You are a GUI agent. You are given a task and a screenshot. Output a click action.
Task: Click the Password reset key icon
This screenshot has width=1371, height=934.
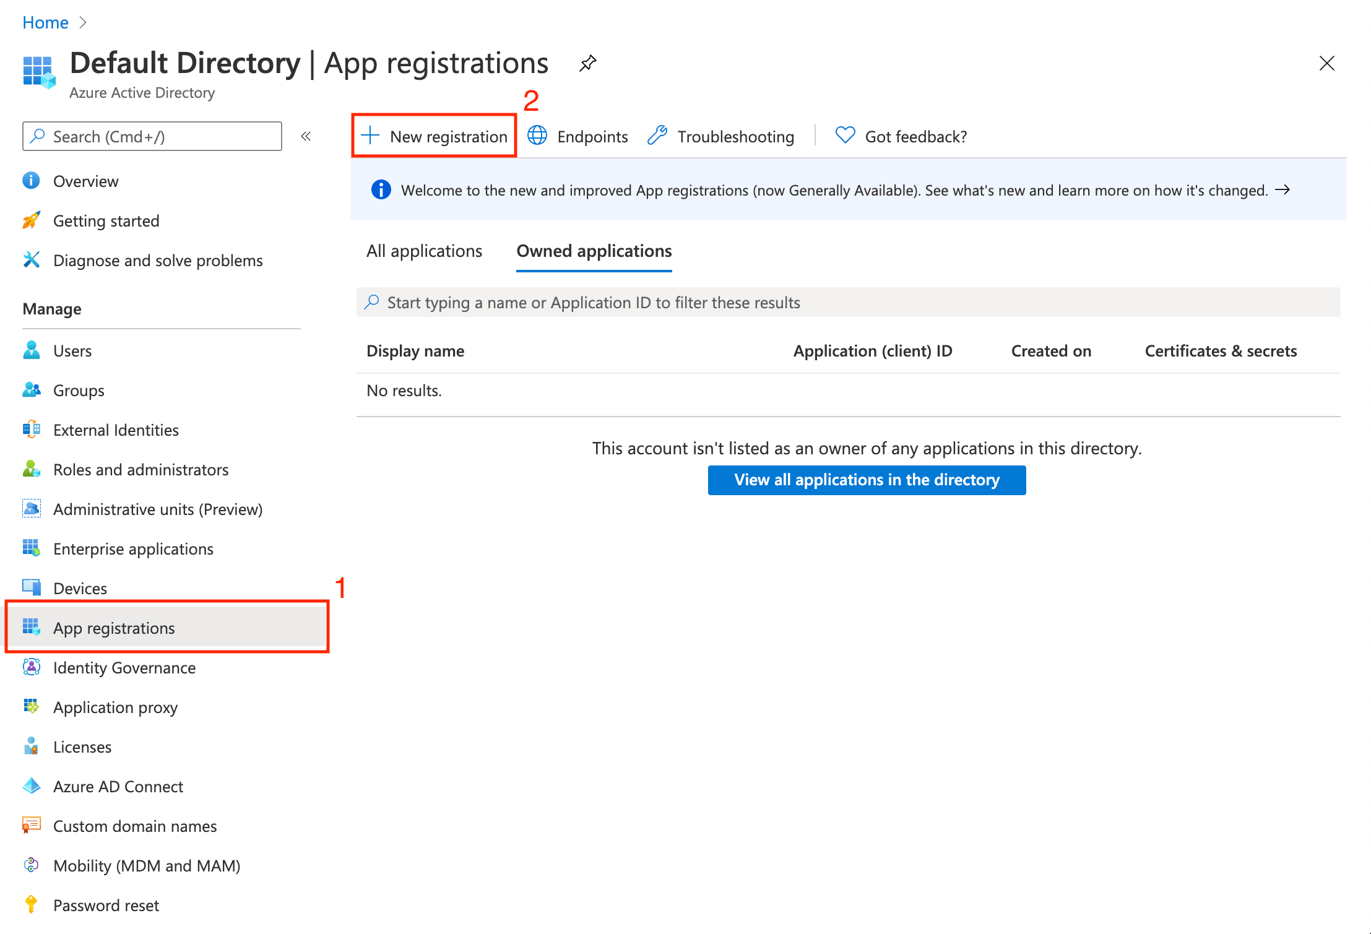click(31, 904)
